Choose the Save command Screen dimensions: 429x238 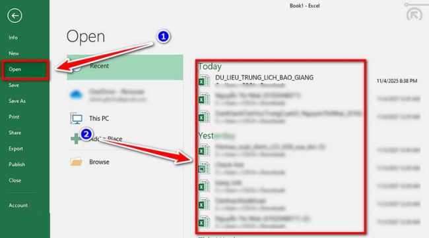pos(14,85)
